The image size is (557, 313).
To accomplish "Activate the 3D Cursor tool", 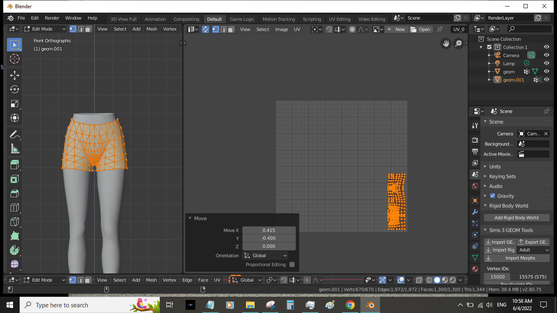I will (14, 59).
